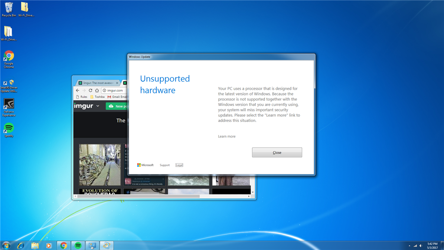
Task: Go to Chrome's home page icon
Action: tap(97, 90)
